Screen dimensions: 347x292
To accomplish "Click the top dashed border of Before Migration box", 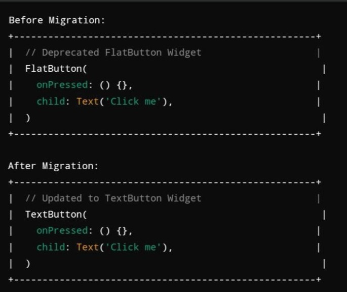I will [165, 36].
